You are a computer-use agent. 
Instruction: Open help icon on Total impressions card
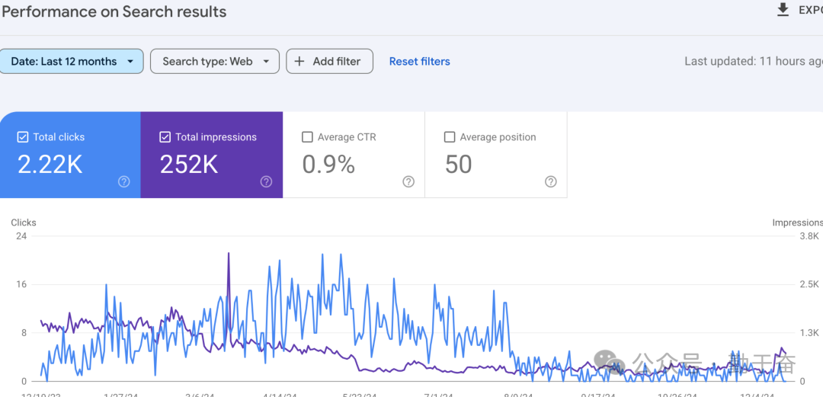coord(266,181)
